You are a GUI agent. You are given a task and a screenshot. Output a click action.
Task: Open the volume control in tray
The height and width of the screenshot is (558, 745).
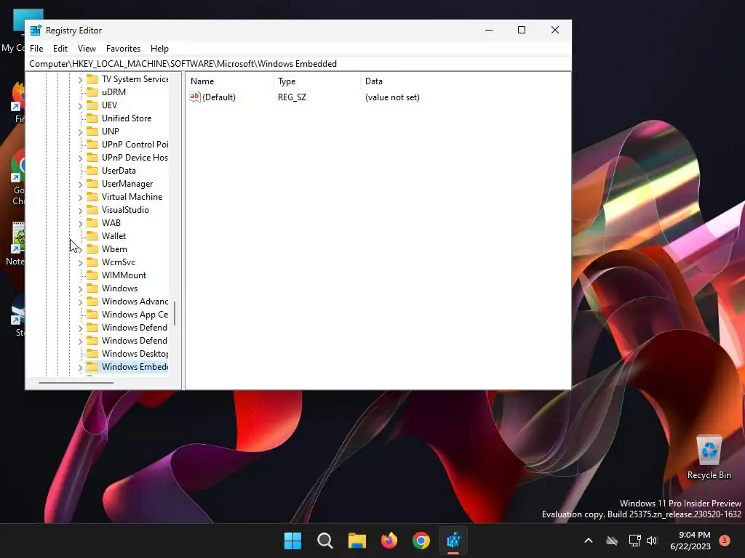click(x=652, y=541)
